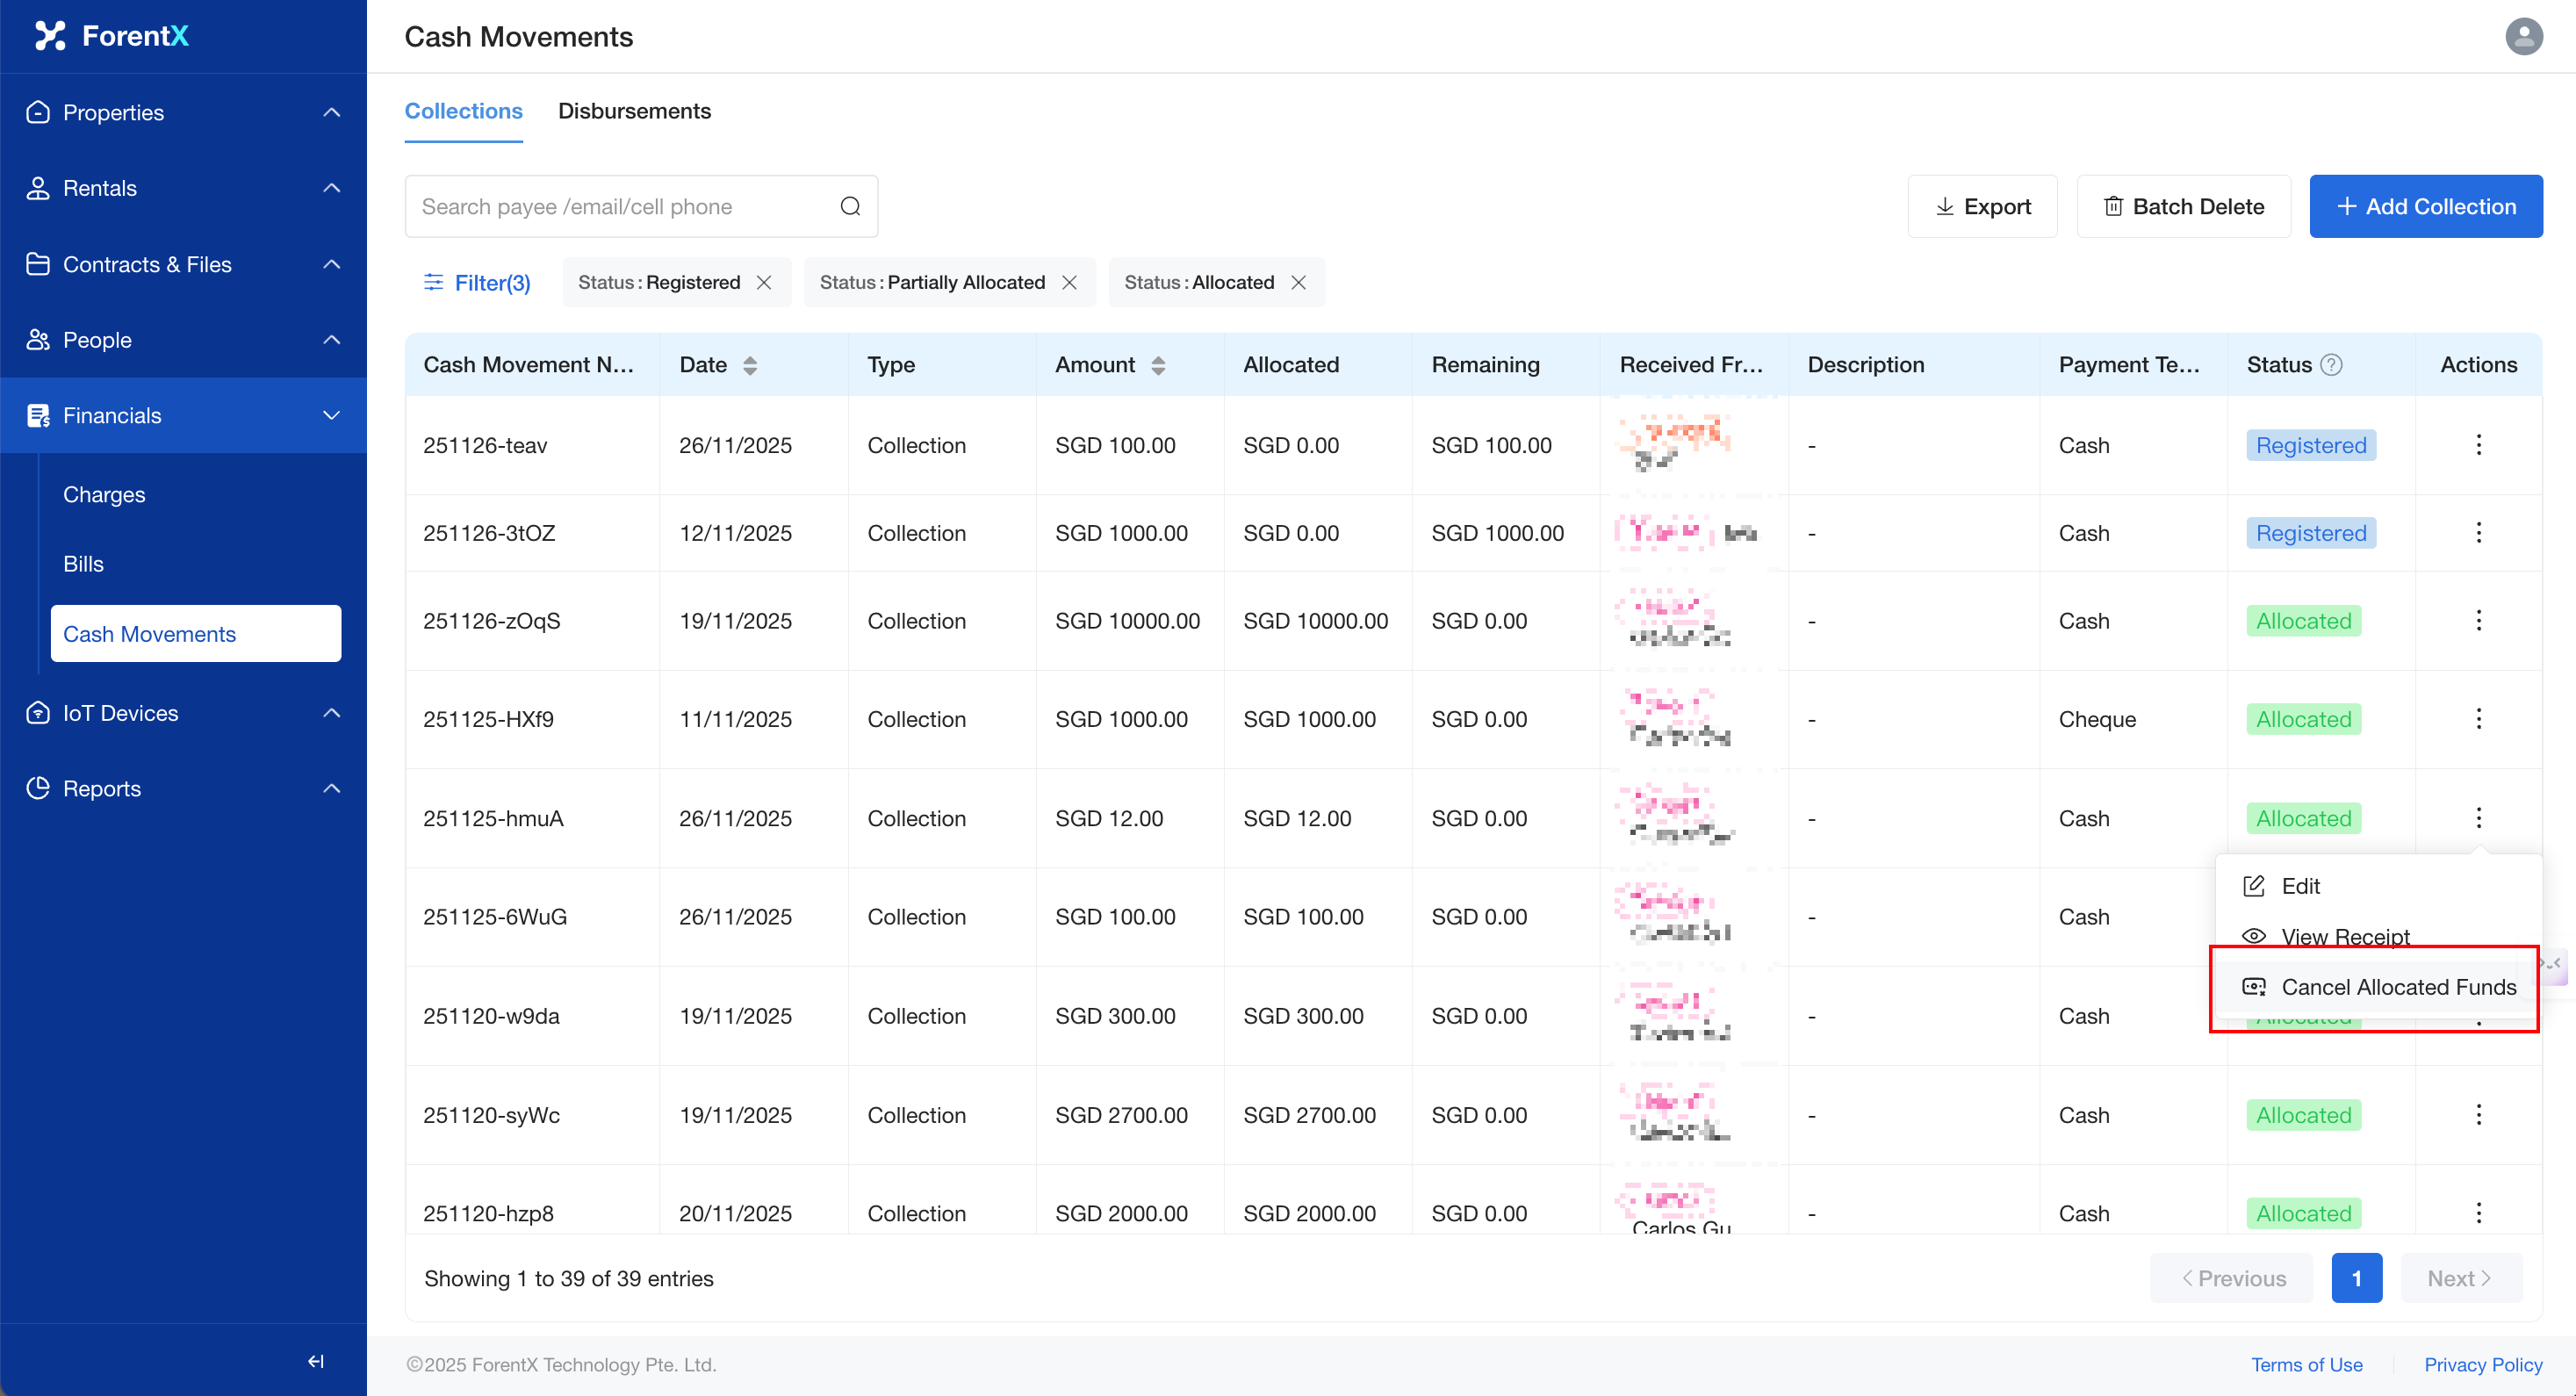2576x1396 pixels.
Task: Click the Filter(3) sliders icon
Action: click(433, 283)
